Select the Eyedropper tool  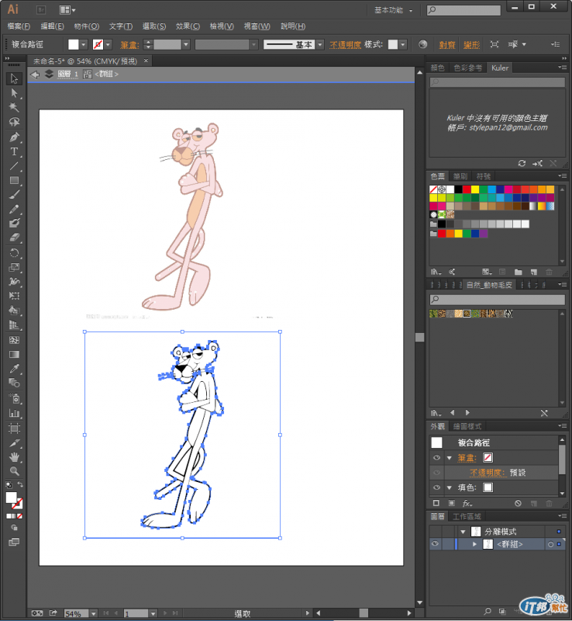[14, 369]
